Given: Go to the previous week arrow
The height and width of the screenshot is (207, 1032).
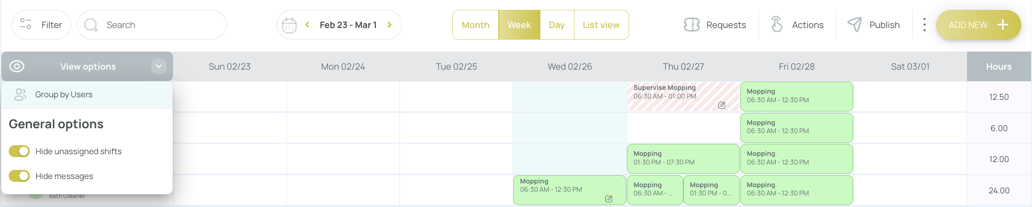Looking at the screenshot, I should tap(307, 25).
